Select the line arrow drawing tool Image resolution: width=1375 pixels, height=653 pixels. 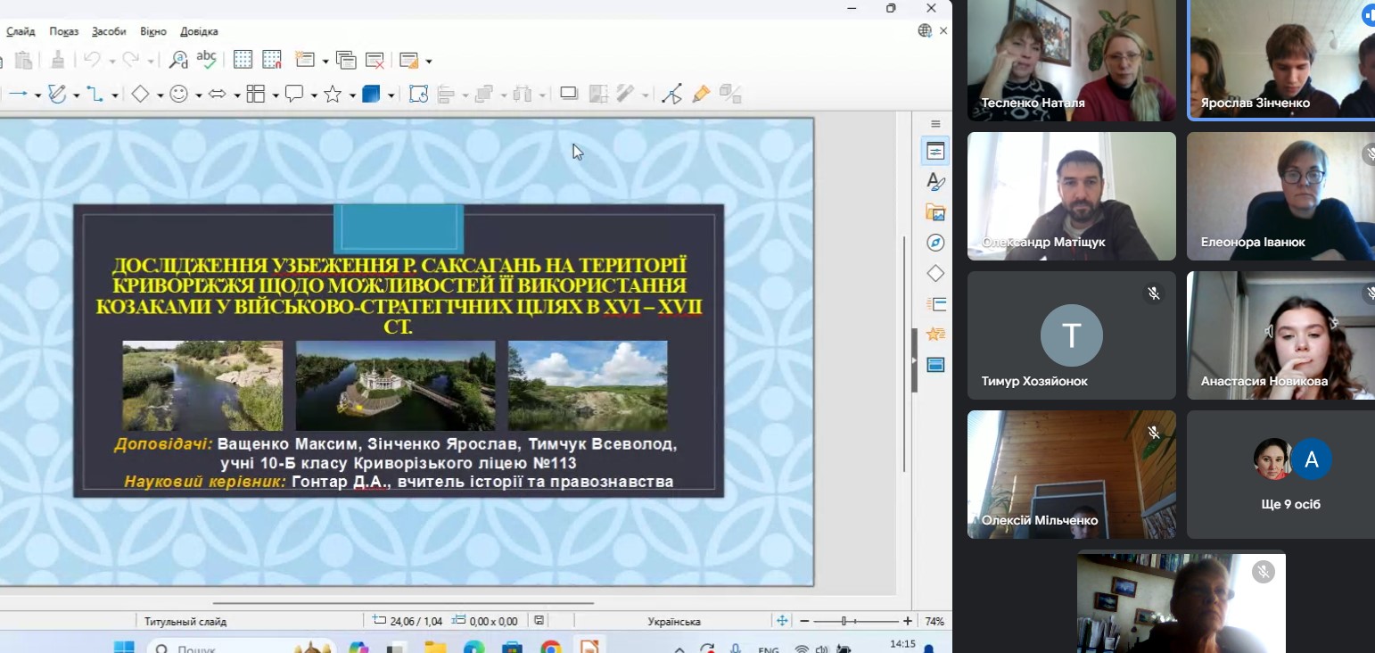pos(19,94)
